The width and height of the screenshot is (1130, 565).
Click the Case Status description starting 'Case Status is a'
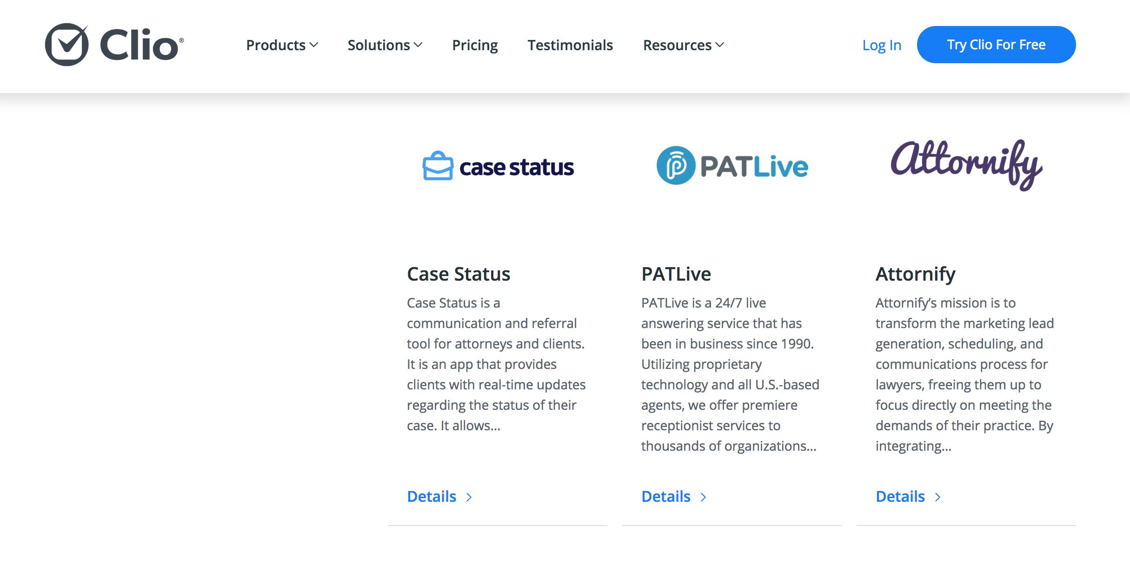(496, 364)
